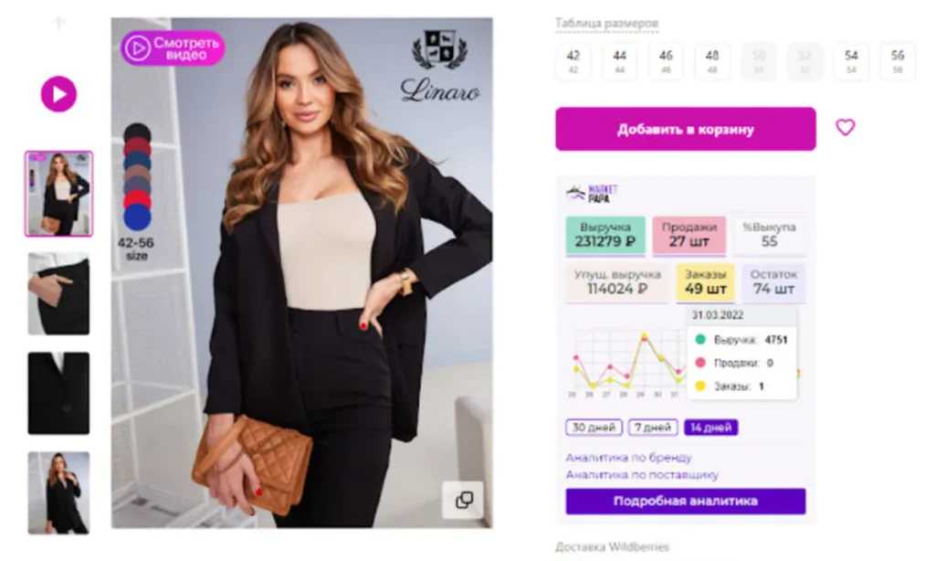This screenshot has height=561, width=935.
Task: Choose size 54
Action: [x=851, y=61]
